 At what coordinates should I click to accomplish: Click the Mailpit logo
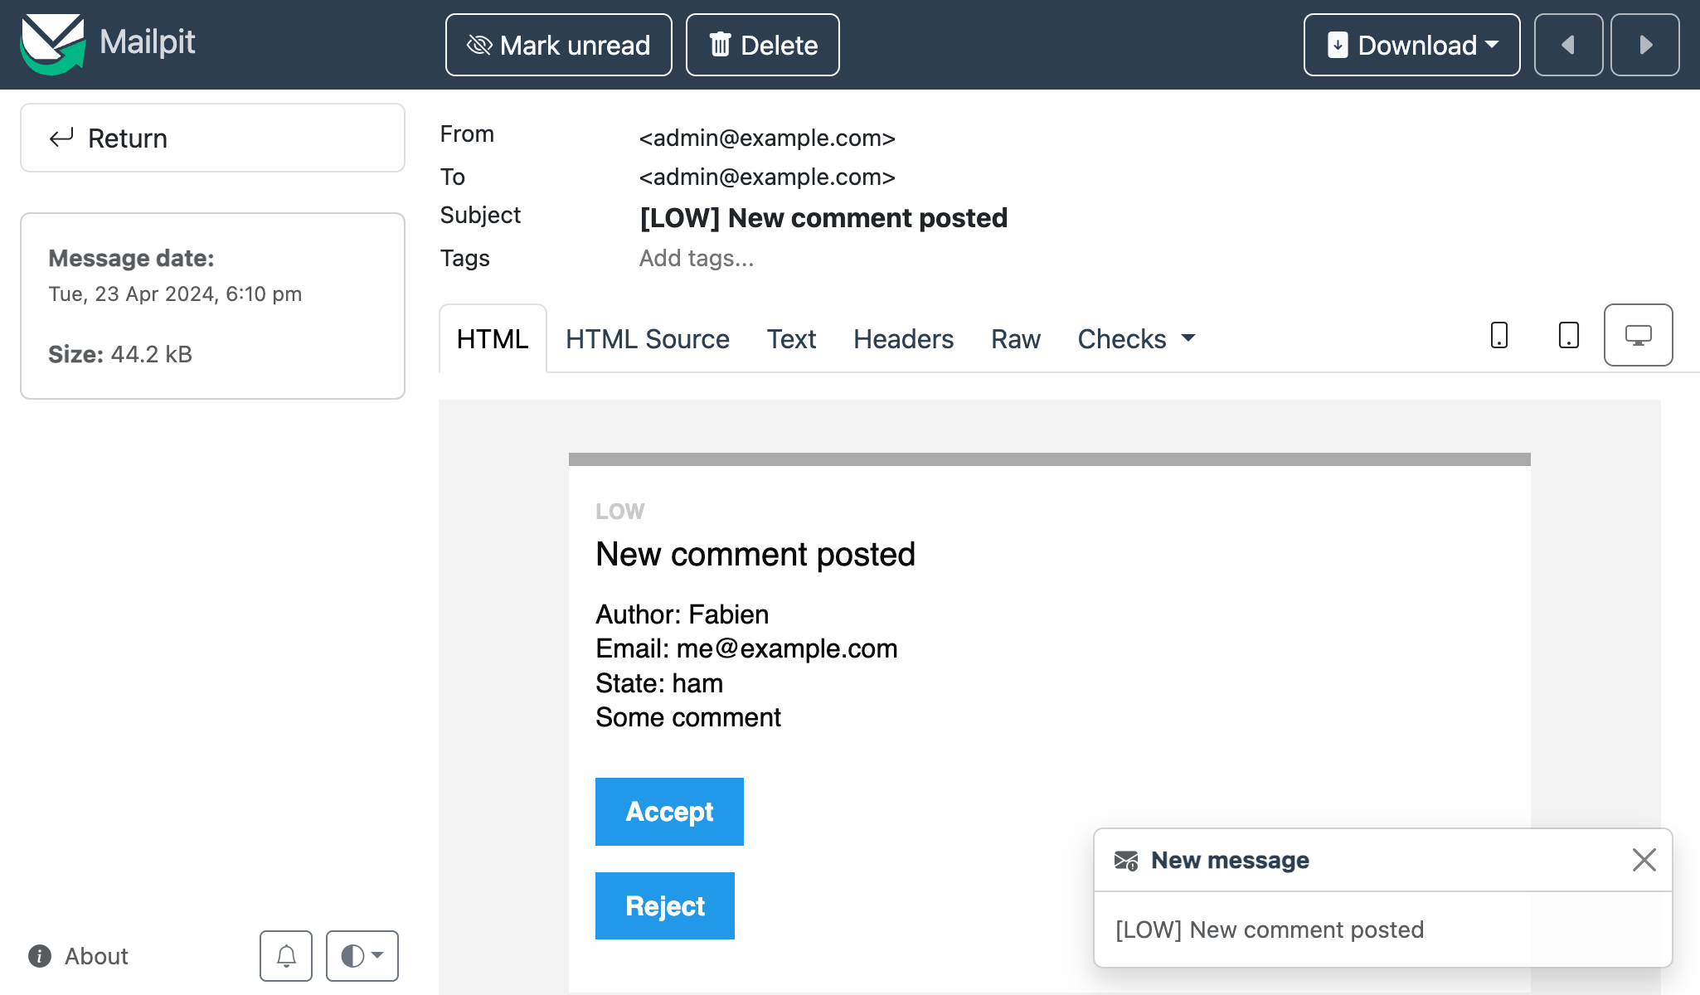point(54,43)
